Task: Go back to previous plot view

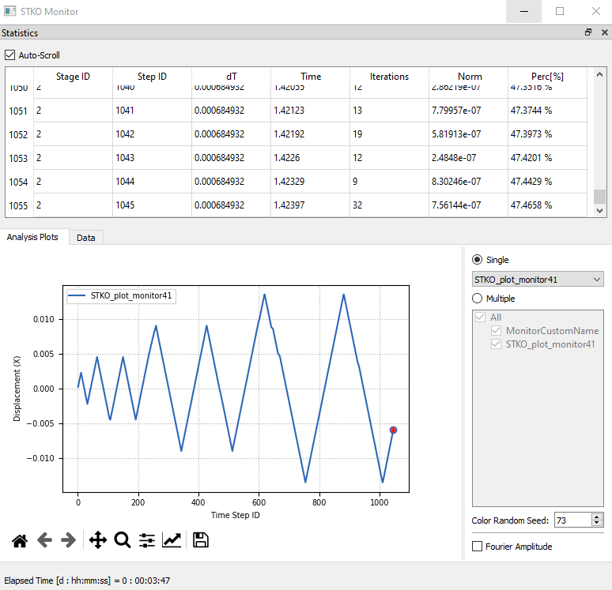Action: 44,540
